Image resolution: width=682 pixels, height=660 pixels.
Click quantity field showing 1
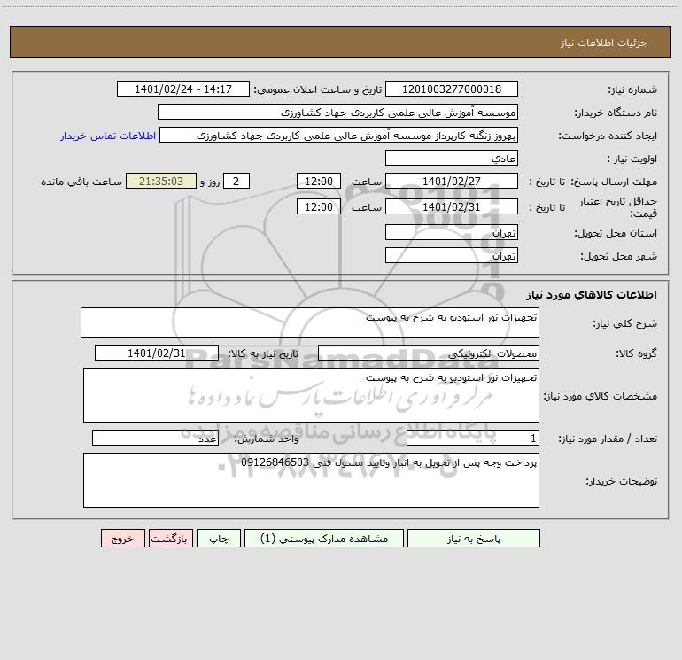coord(473,439)
